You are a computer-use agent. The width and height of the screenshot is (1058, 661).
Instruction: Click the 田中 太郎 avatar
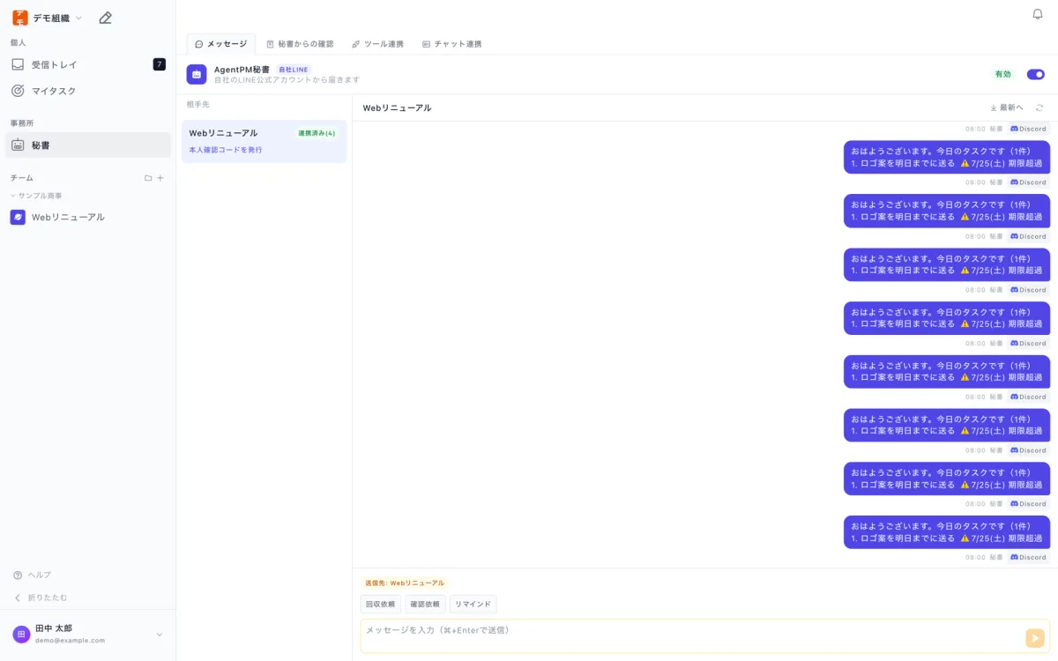point(21,635)
